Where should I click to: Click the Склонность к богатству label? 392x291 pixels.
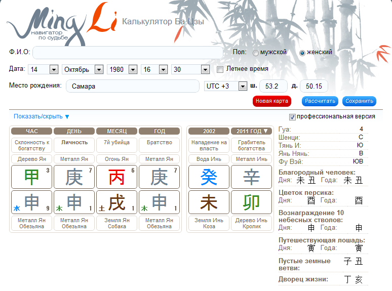click(31, 145)
